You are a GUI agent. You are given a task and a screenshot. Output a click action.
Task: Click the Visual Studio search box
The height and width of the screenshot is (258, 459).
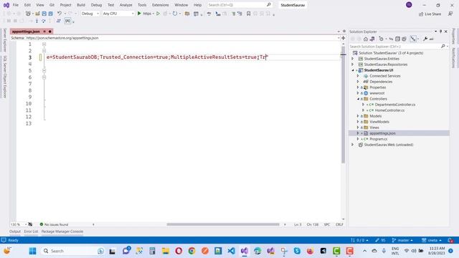click(x=240, y=5)
